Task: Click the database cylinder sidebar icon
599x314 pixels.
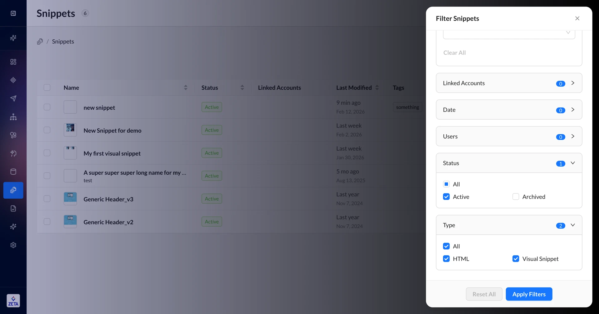Action: (x=13, y=172)
